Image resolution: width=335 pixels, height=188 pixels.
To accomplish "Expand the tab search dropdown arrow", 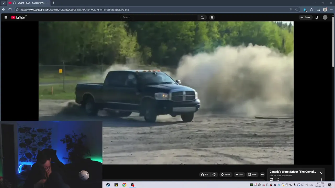I will (x=3, y=3).
